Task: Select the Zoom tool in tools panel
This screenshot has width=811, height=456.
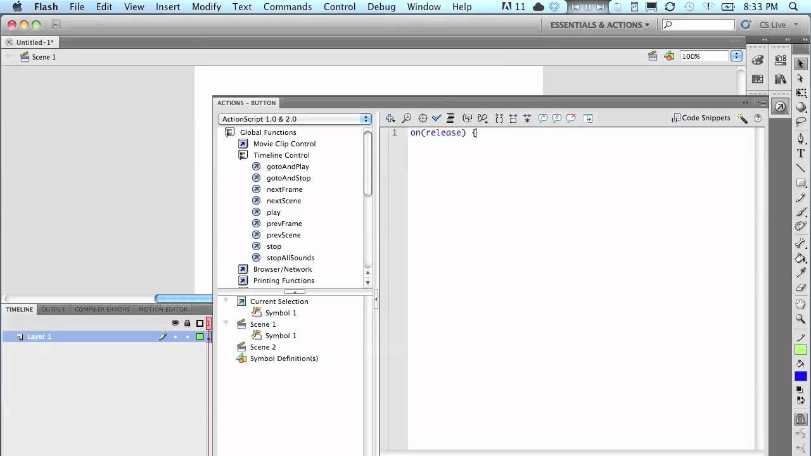Action: (801, 319)
